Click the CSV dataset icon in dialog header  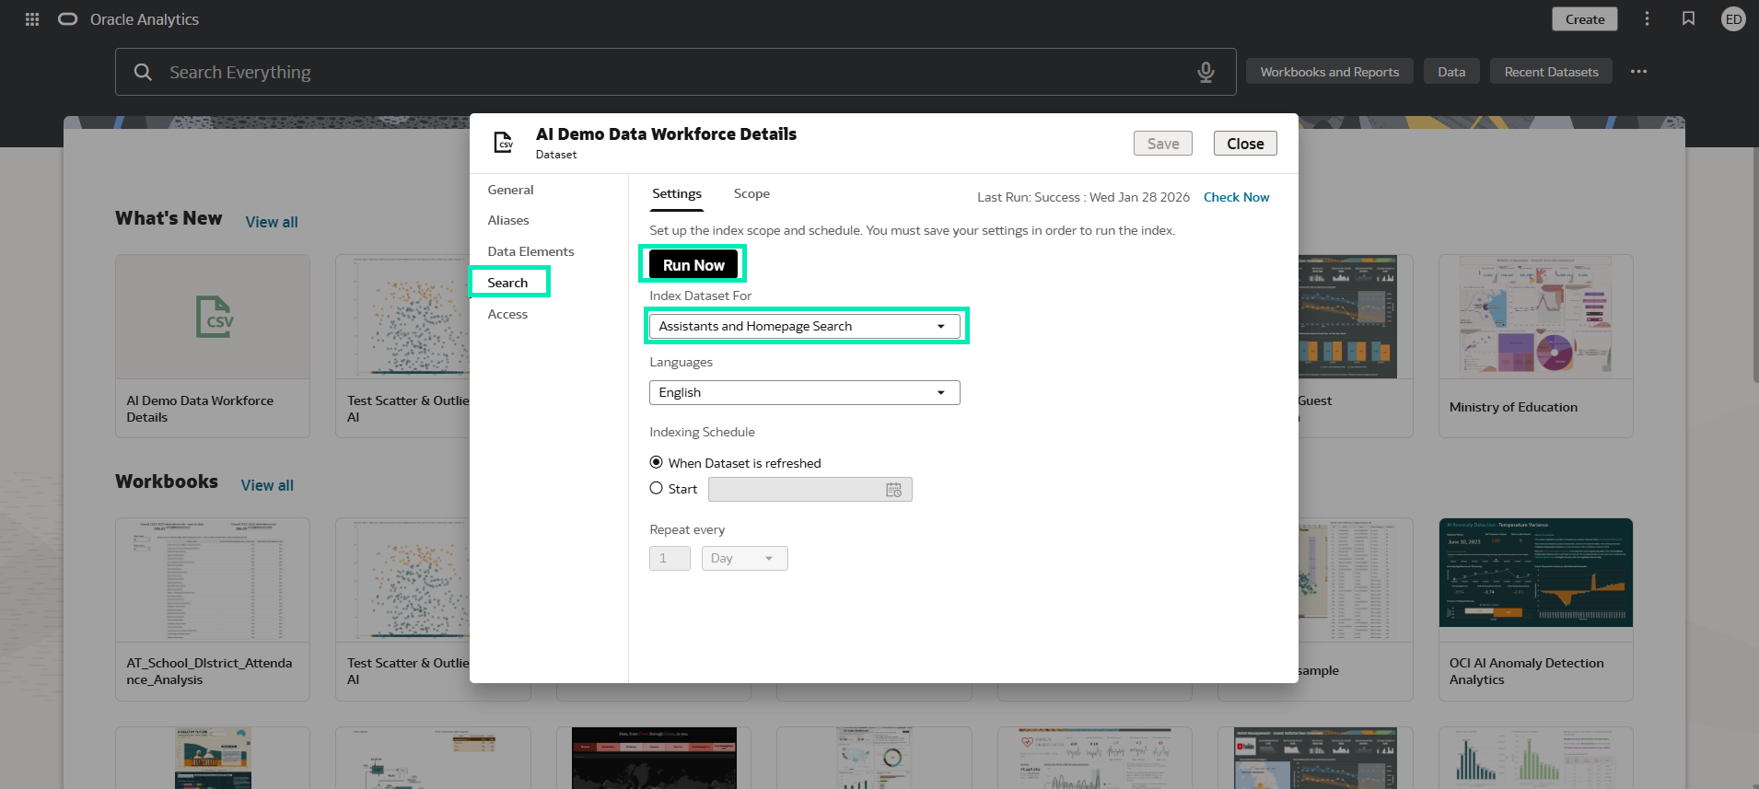pos(504,143)
